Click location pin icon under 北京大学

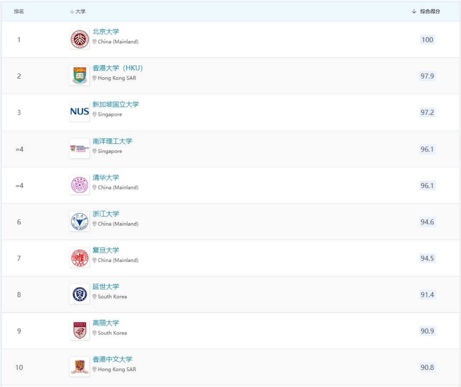[94, 42]
